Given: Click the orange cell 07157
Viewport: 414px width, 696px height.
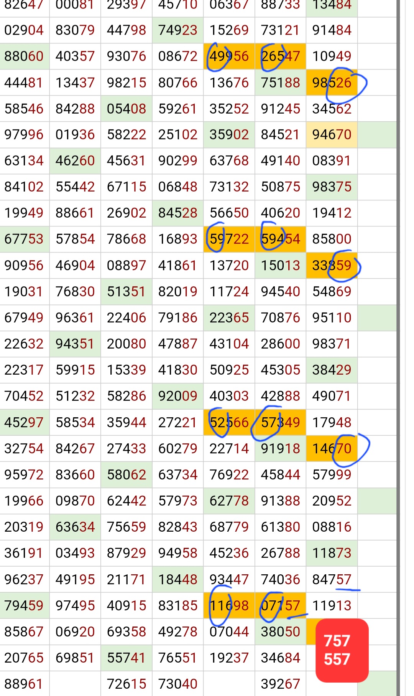Looking at the screenshot, I should 280,605.
